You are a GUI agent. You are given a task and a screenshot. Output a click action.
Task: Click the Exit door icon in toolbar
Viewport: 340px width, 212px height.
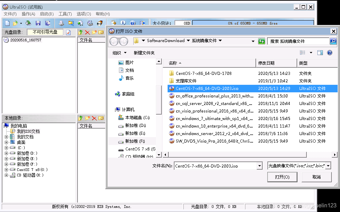(142, 23)
